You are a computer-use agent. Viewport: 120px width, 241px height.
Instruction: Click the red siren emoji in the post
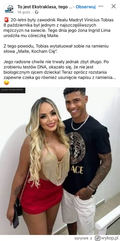coord(7,20)
